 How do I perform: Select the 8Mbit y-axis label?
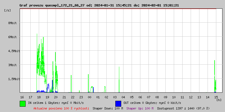coord(12,23)
